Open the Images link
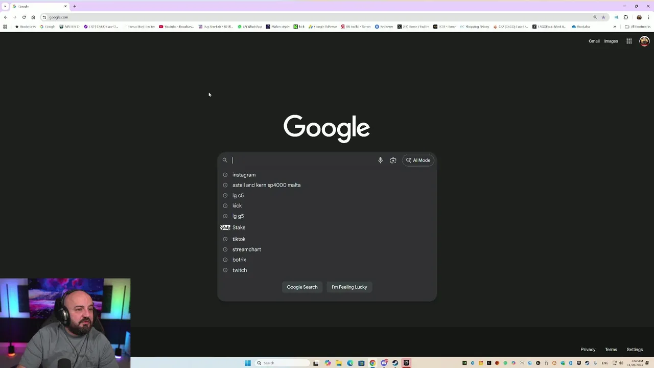This screenshot has width=654, height=368. click(611, 41)
